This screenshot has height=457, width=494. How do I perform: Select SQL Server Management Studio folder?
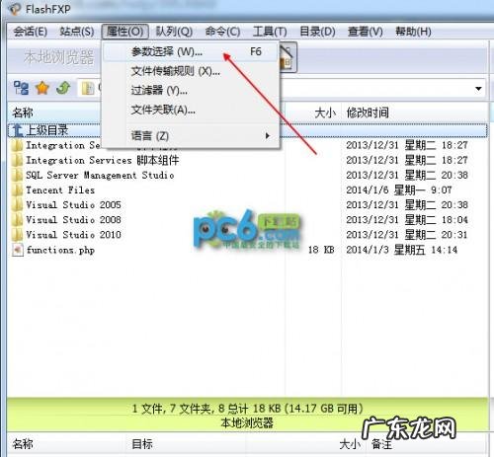[x=100, y=175]
